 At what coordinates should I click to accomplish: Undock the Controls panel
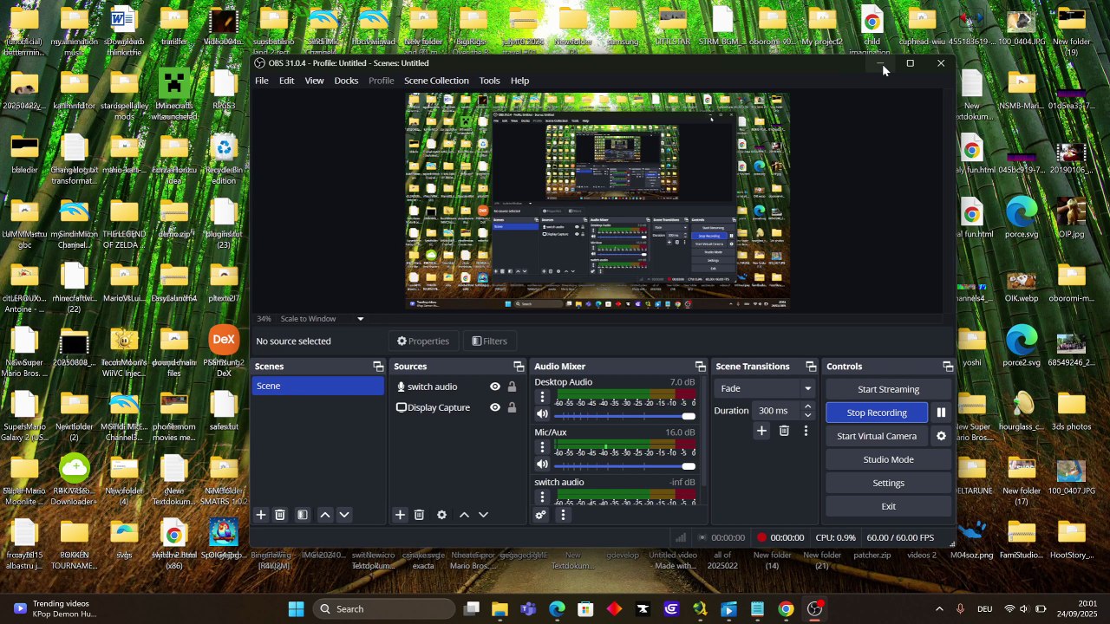(948, 367)
